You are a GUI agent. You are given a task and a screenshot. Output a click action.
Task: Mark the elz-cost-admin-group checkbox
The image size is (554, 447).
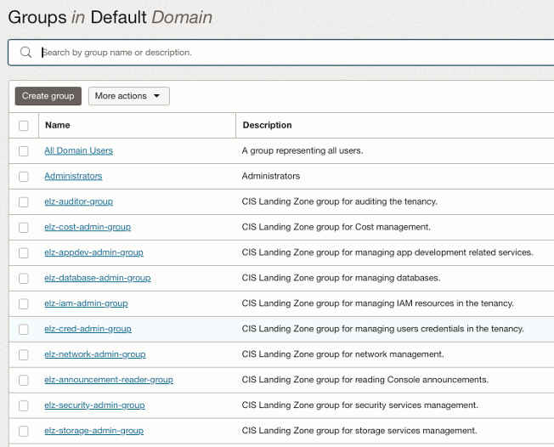[24, 228]
